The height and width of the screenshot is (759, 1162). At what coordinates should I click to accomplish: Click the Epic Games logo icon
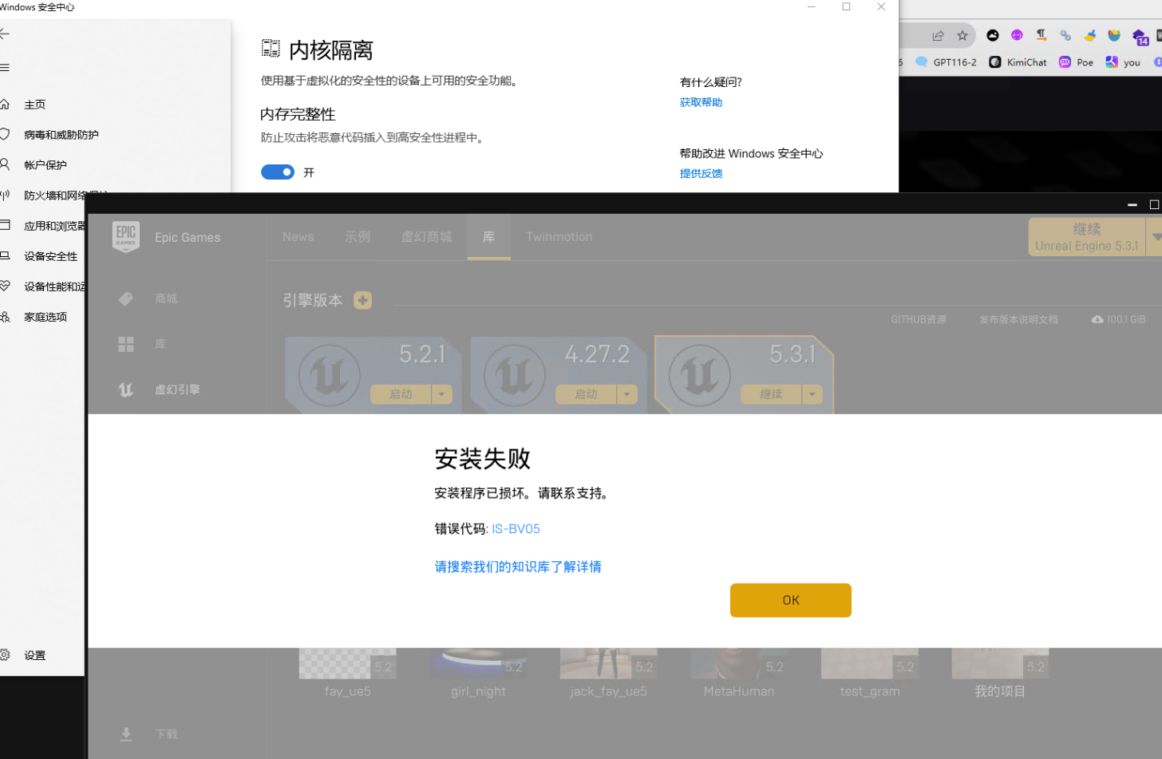pyautogui.click(x=126, y=237)
